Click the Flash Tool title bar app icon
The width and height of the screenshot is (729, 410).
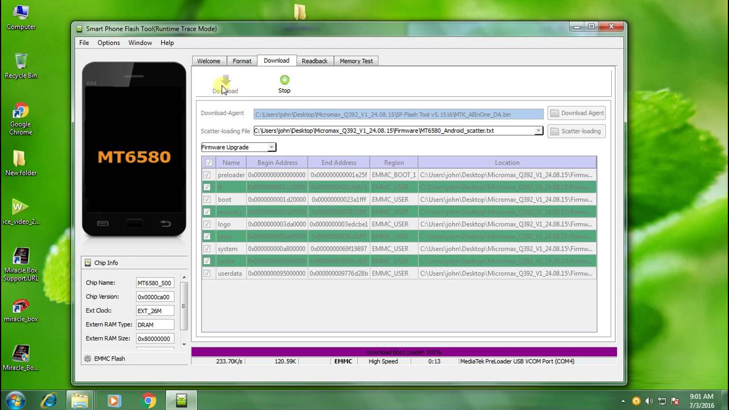click(x=79, y=28)
